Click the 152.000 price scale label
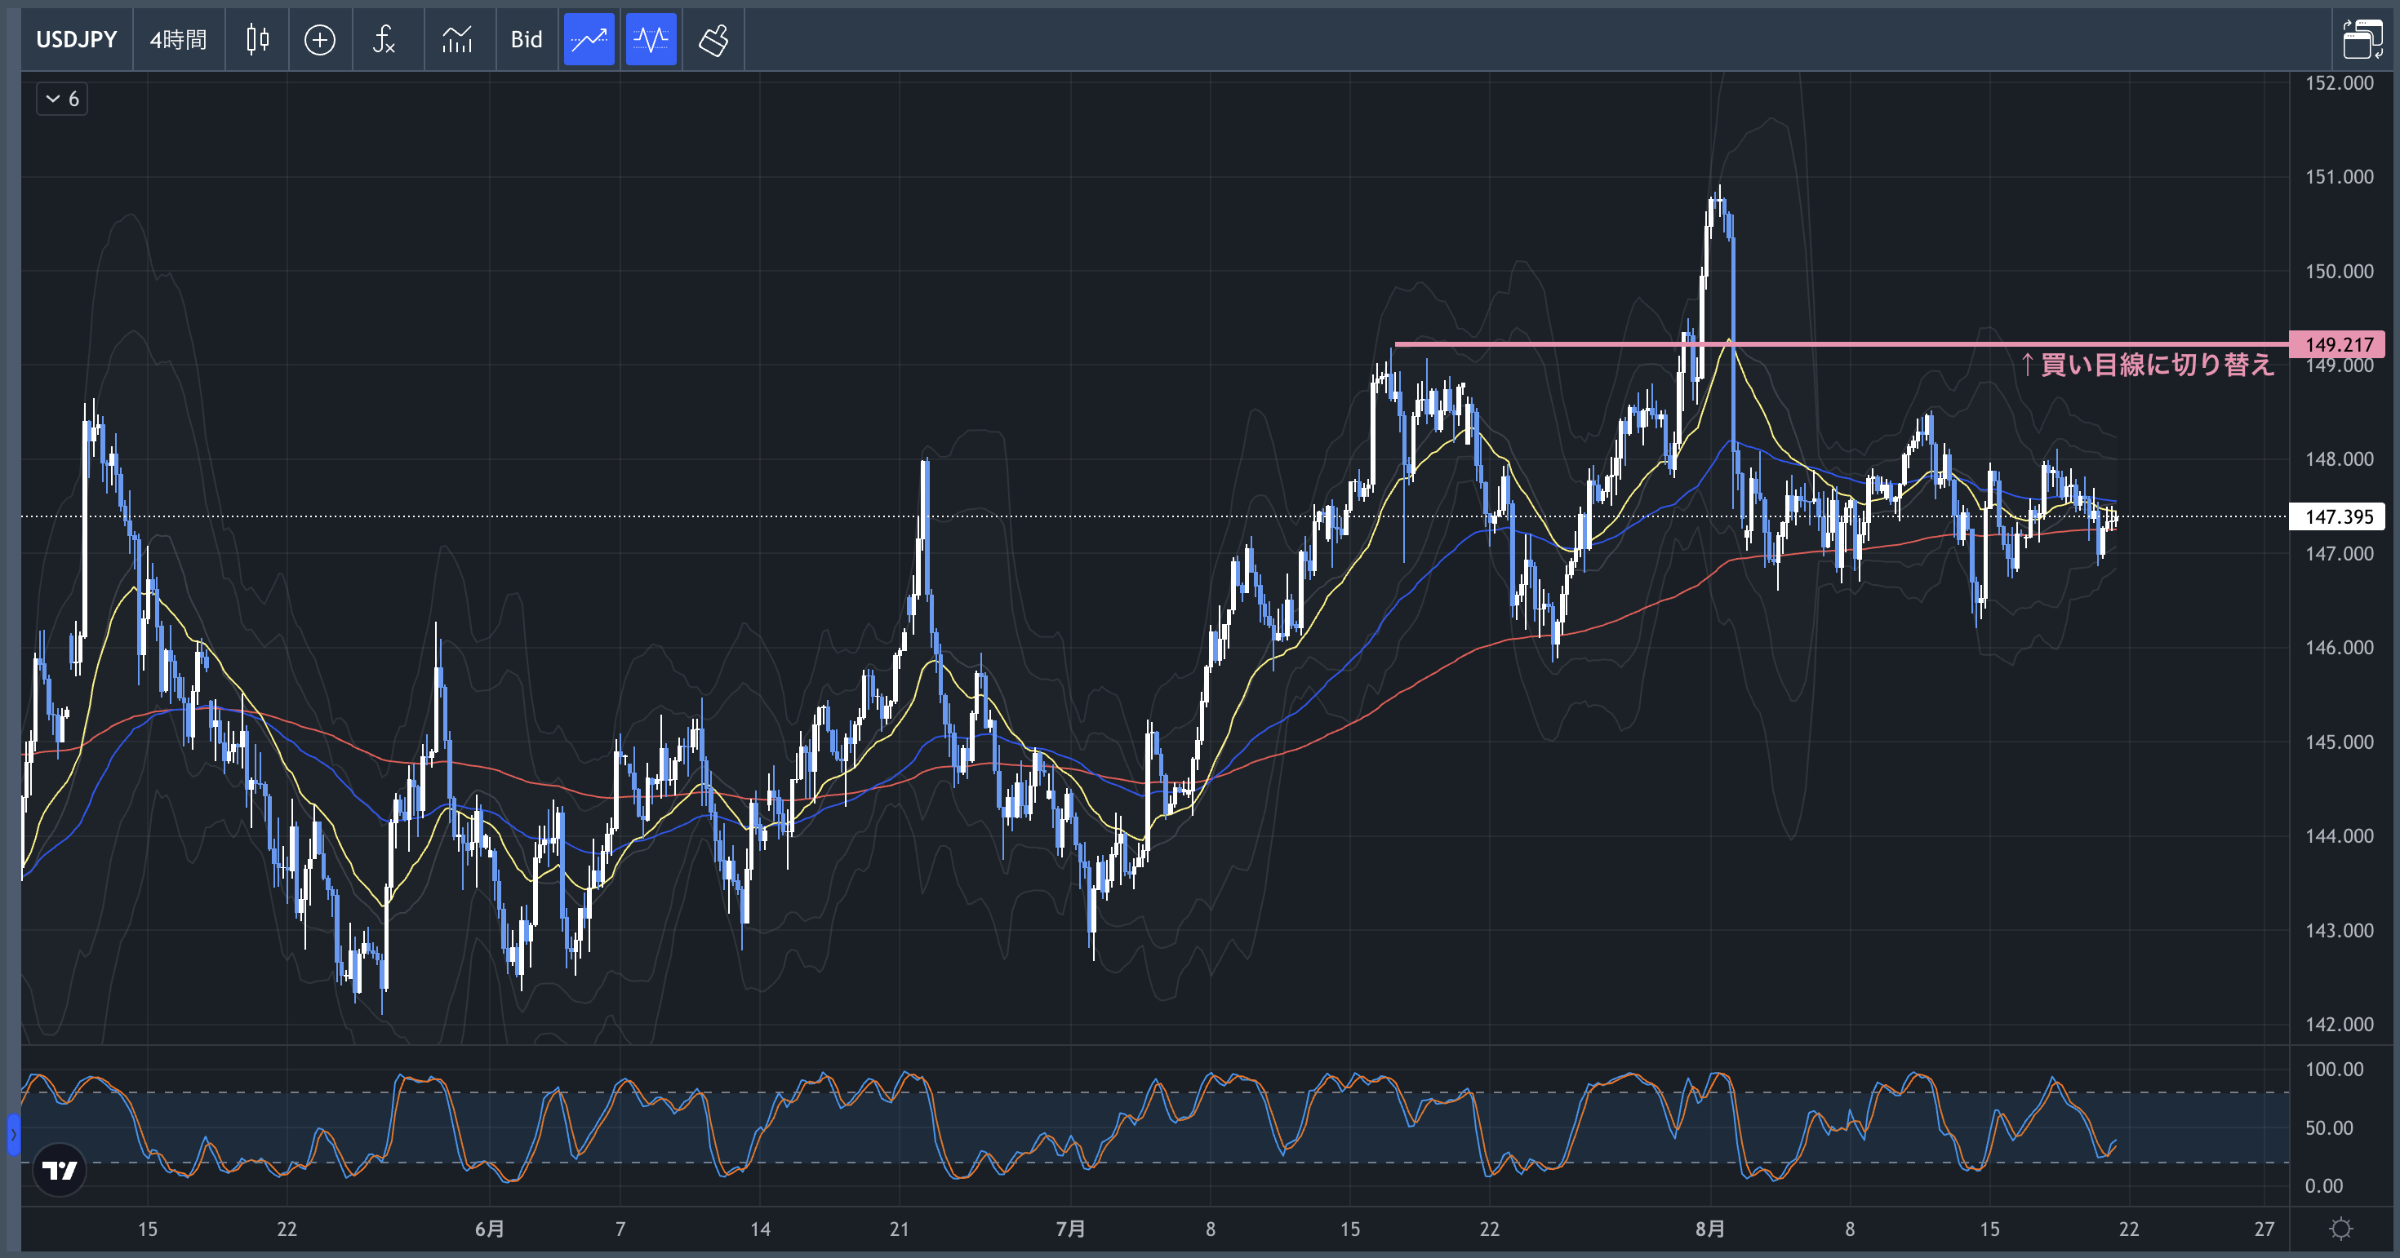 2340,83
